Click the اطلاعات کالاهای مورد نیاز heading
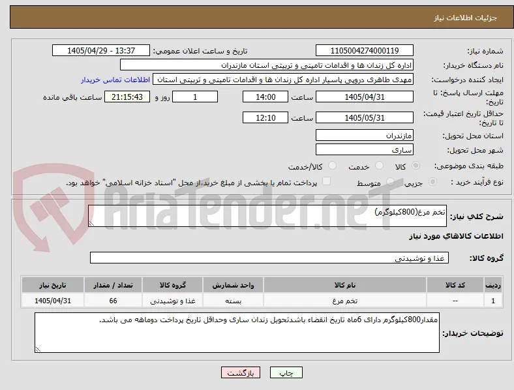The height and width of the screenshot is (390, 514). click(x=456, y=236)
